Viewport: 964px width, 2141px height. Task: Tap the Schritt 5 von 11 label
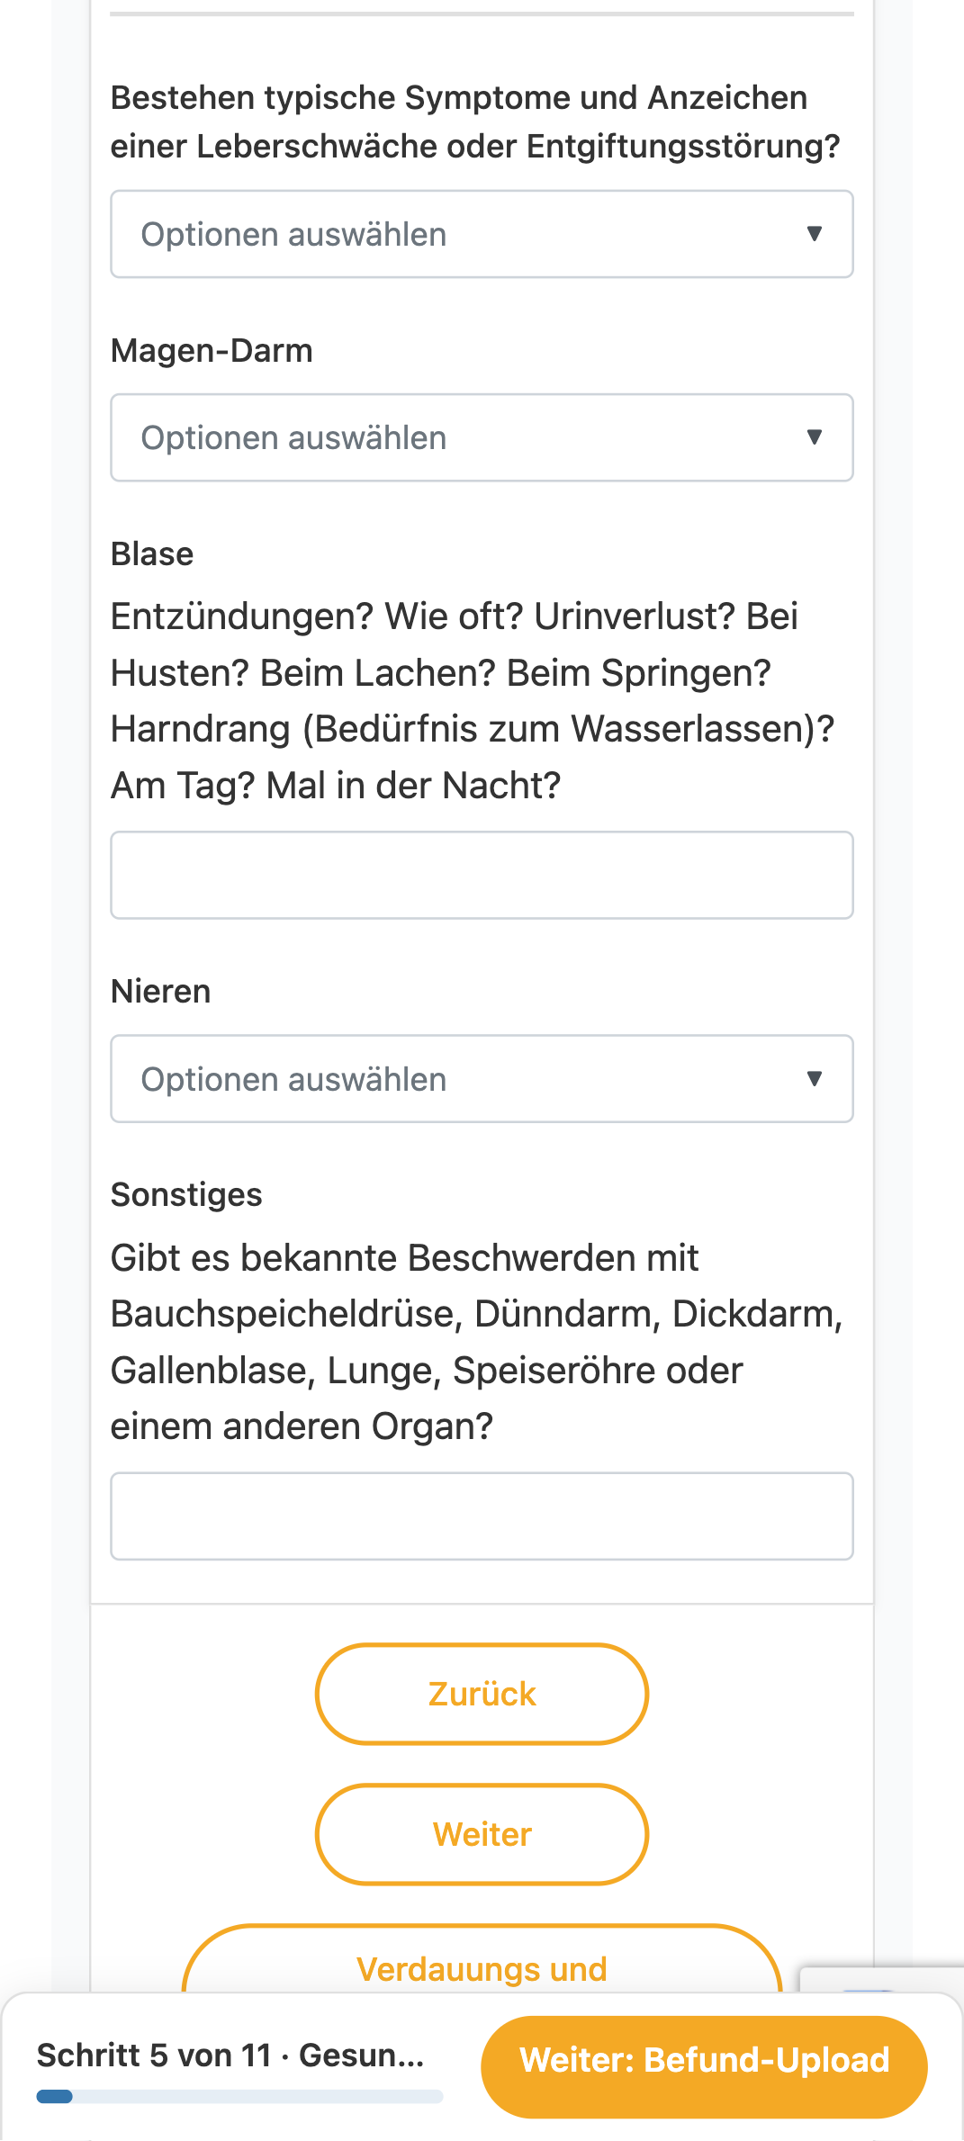(230, 2056)
